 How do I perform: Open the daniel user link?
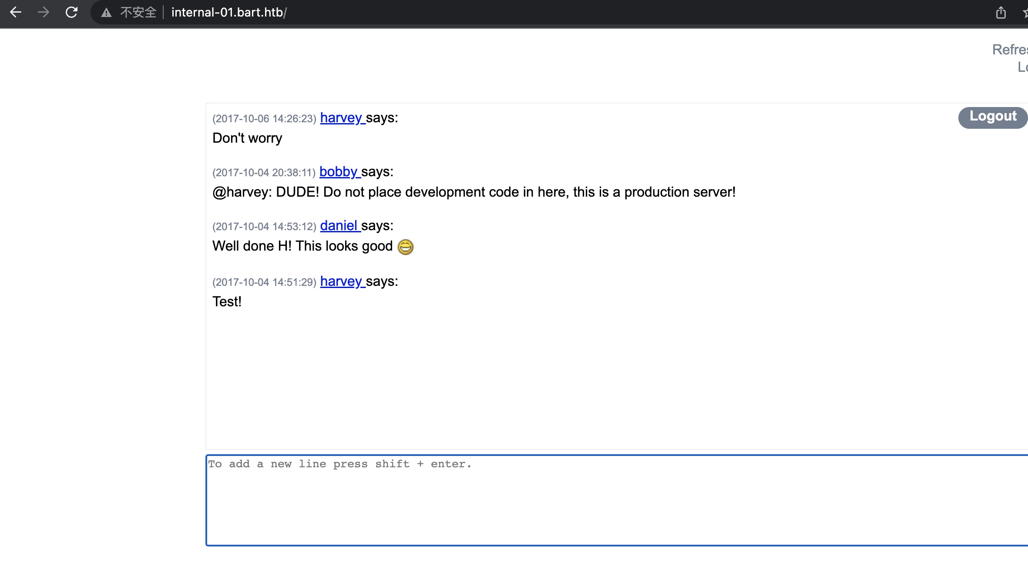point(339,225)
